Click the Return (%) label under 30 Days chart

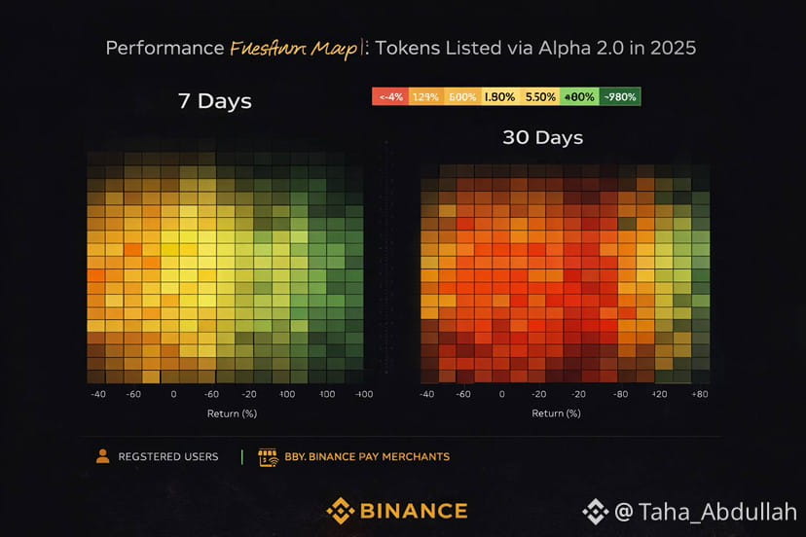tap(556, 413)
